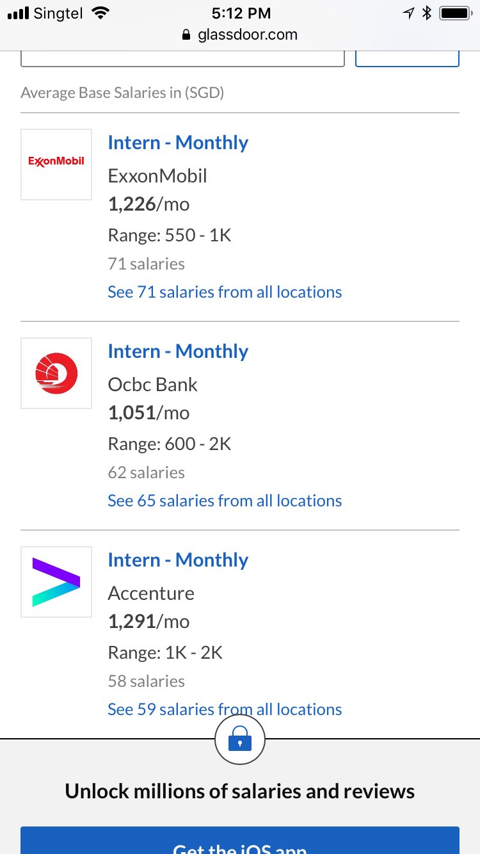Click the outlined button beside search field

[407, 58]
